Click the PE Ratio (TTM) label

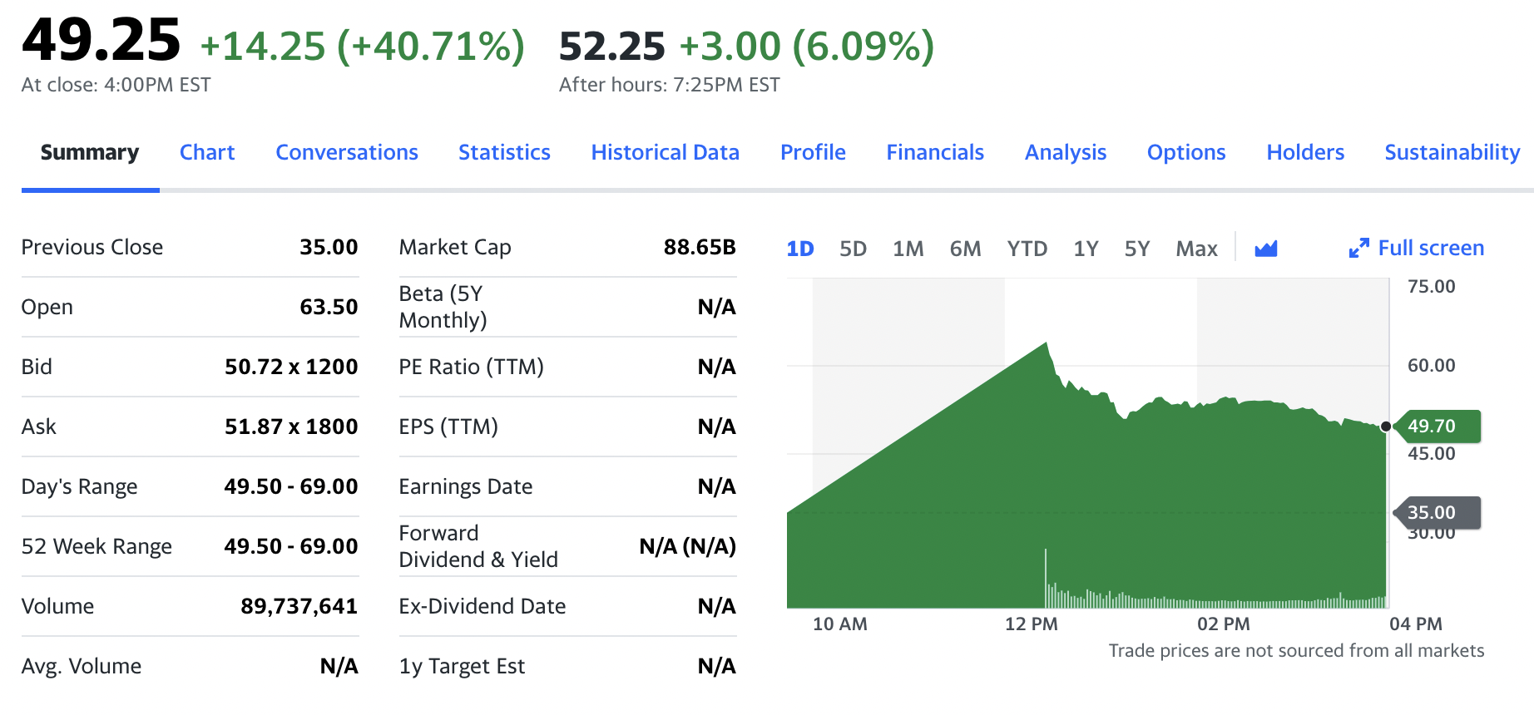(471, 367)
